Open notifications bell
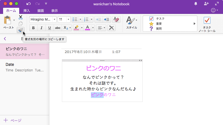 pyautogui.click(x=196, y=4)
